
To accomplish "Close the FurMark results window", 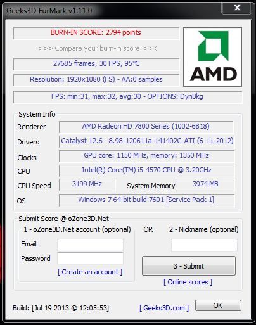I will [237, 8].
